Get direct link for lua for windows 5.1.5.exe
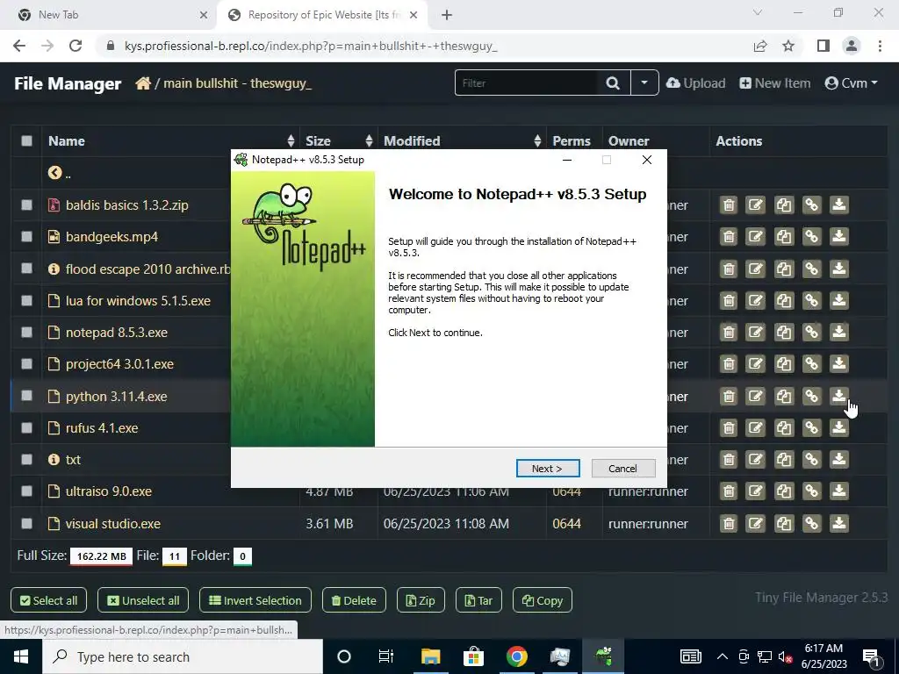Image resolution: width=899 pixels, height=674 pixels. (x=811, y=300)
